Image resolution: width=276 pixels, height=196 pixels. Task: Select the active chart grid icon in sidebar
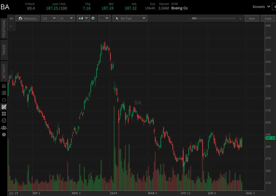click(x=4, y=107)
